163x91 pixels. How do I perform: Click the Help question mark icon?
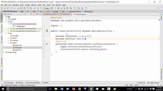click(86, 8)
